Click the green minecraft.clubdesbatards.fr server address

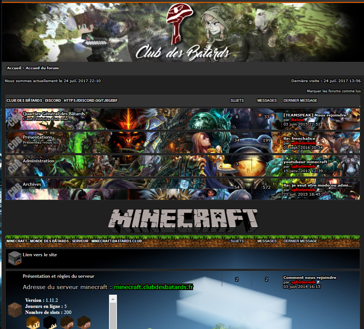pyautogui.click(x=154, y=287)
